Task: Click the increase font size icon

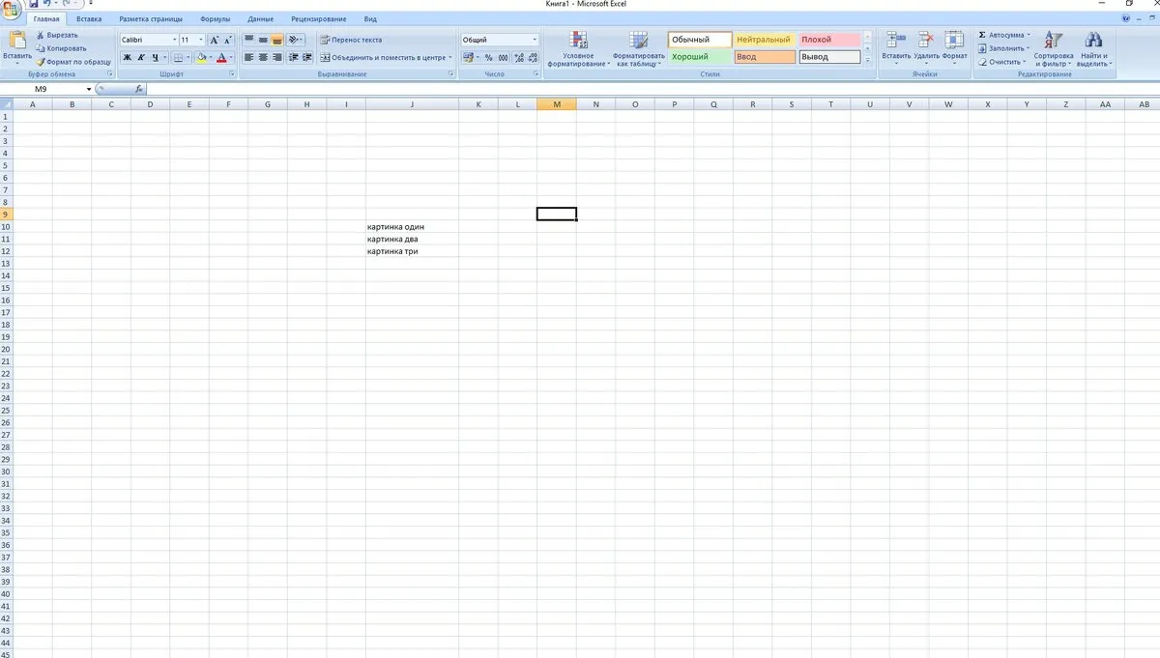Action: click(215, 40)
